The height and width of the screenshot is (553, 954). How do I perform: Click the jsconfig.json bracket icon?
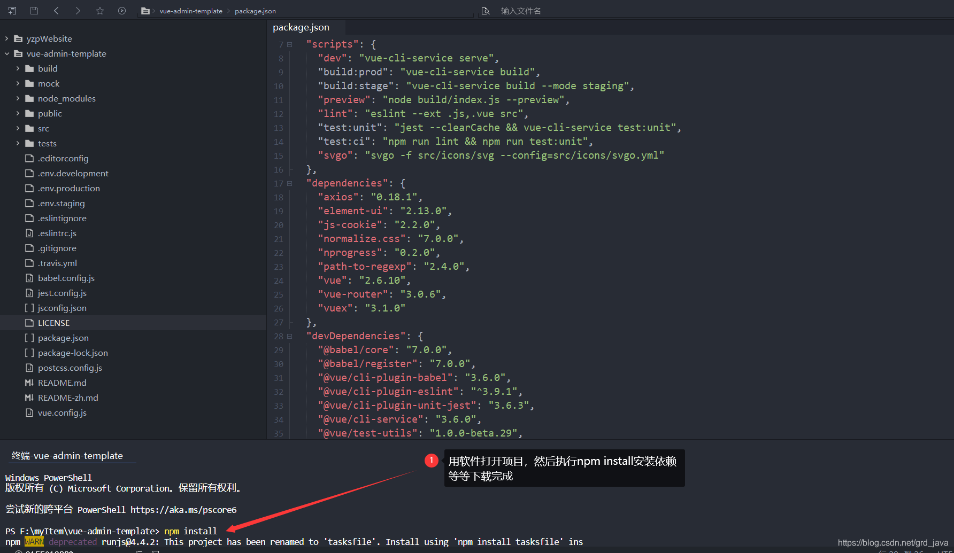[29, 308]
